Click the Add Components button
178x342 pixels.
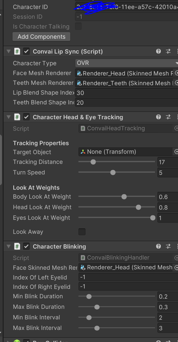(41, 37)
